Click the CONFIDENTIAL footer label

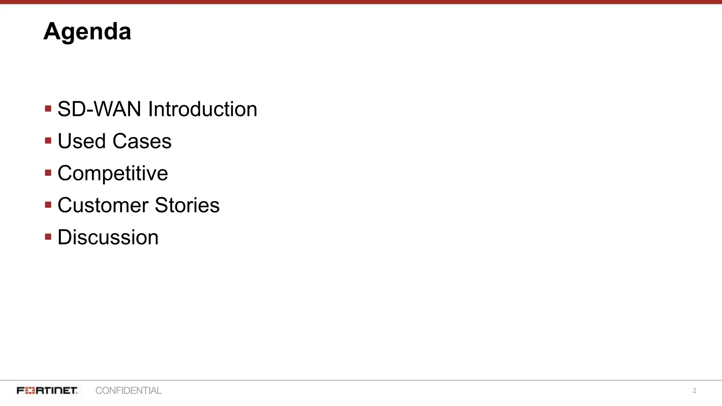click(128, 390)
